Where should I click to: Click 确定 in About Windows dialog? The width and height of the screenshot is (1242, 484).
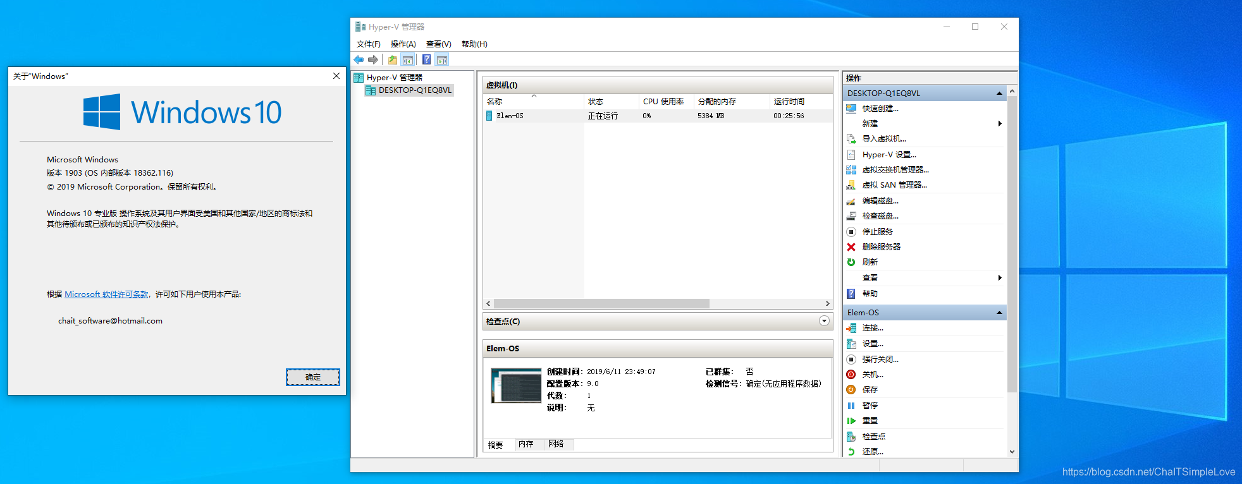coord(313,377)
